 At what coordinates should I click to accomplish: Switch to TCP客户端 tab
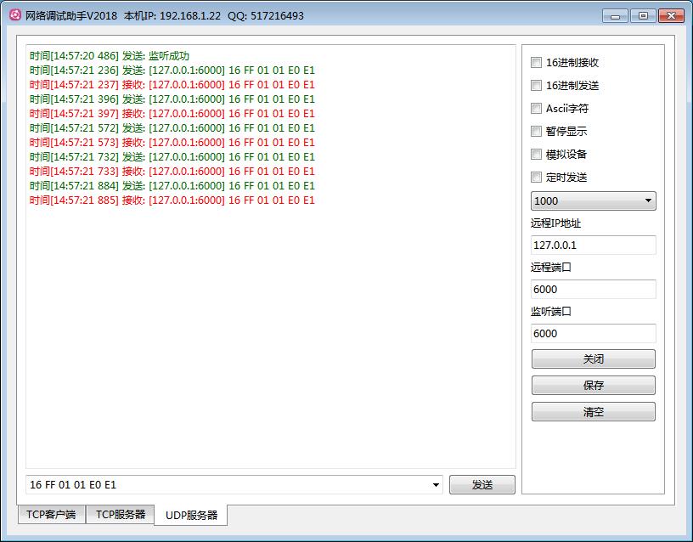(x=51, y=514)
